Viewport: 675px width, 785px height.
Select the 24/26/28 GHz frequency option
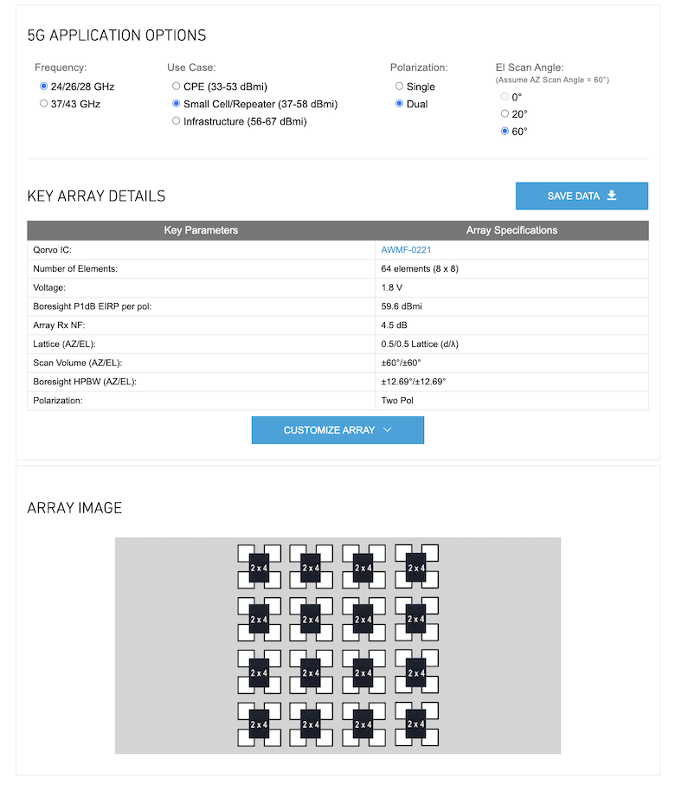[44, 87]
